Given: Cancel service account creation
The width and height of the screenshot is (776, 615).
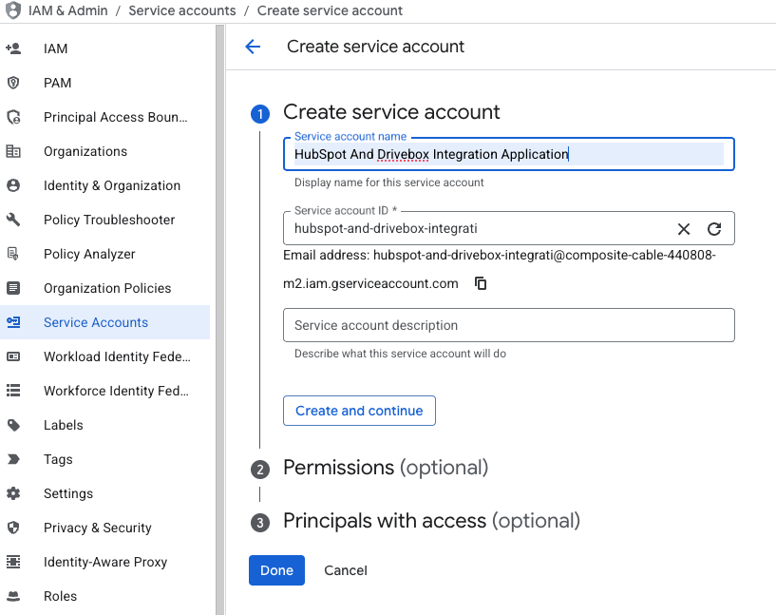Looking at the screenshot, I should click(x=346, y=570).
